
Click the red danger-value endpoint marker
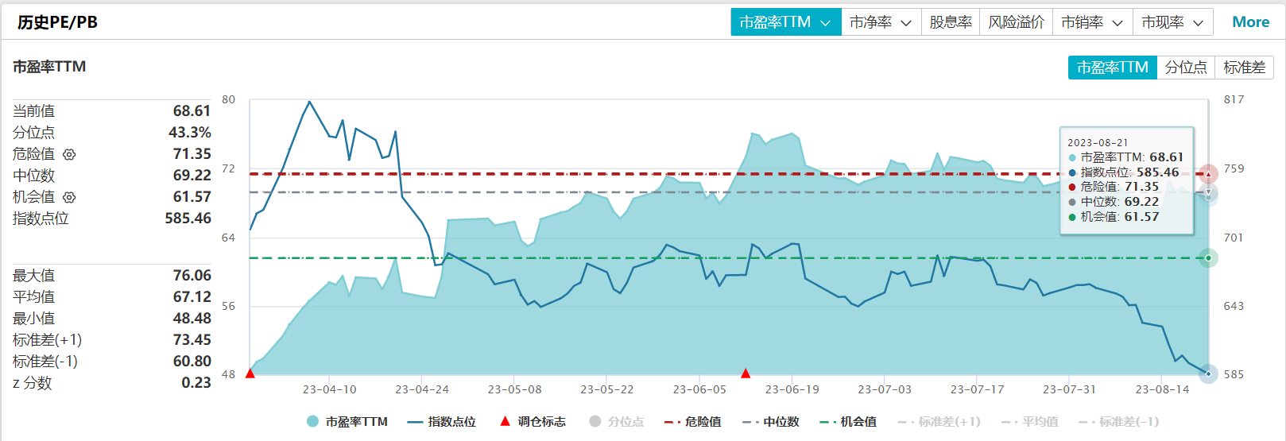tap(1208, 174)
